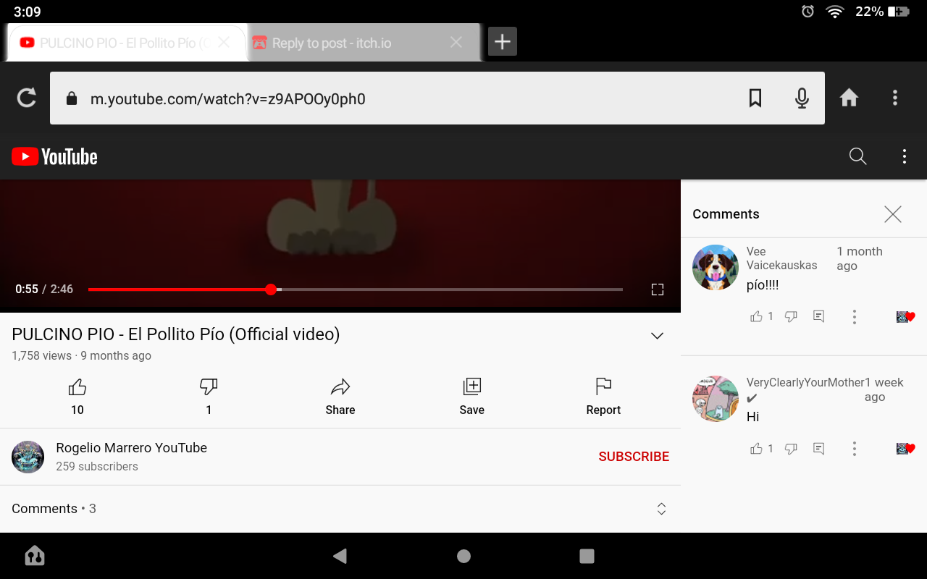This screenshot has width=927, height=579.
Task: Tap creator heart on "Hi" comment
Action: pos(906,449)
